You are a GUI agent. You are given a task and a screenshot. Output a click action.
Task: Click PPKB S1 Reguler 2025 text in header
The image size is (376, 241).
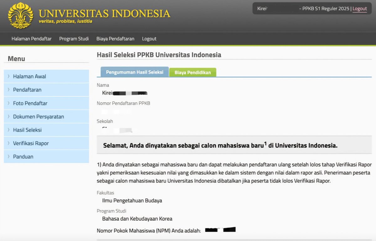click(x=326, y=9)
